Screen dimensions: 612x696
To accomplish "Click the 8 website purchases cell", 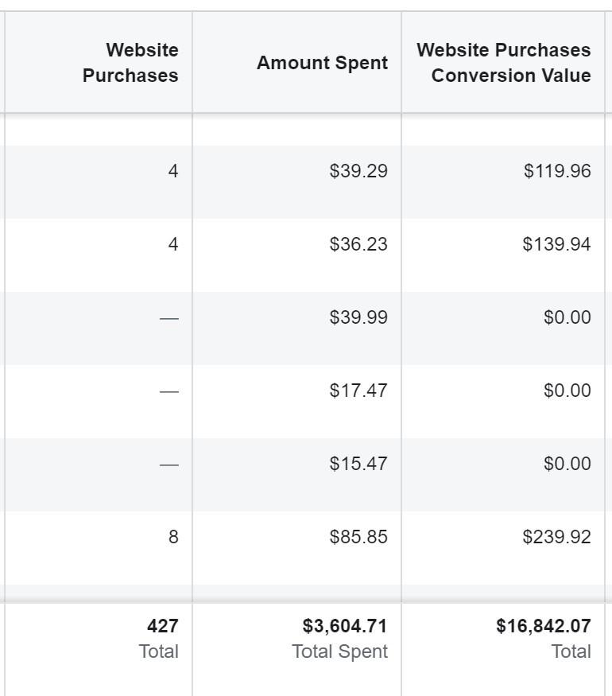I will (173, 537).
